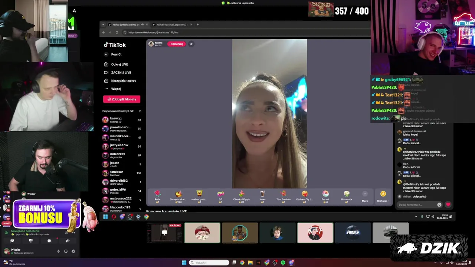Select the NA ŻYWO live stream thumbnail
Image resolution: width=475 pixels, height=267 pixels.
pyautogui.click(x=165, y=233)
